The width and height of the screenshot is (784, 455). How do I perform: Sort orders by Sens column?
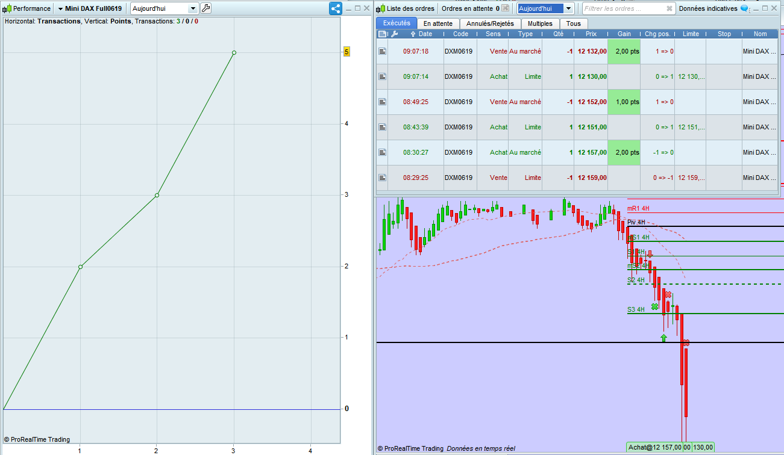pos(493,34)
